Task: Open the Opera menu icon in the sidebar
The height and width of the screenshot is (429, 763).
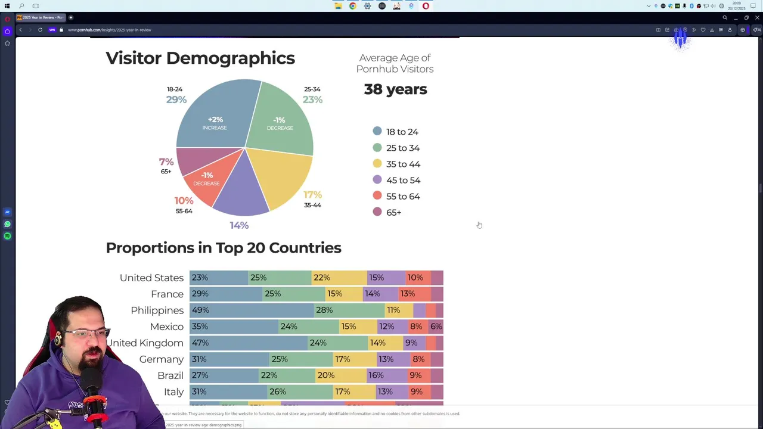Action: tap(7, 18)
